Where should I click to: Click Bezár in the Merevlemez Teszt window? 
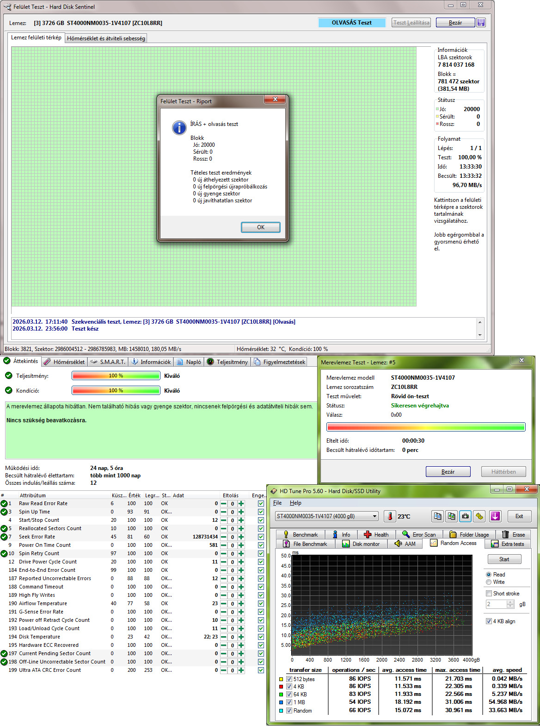point(448,472)
